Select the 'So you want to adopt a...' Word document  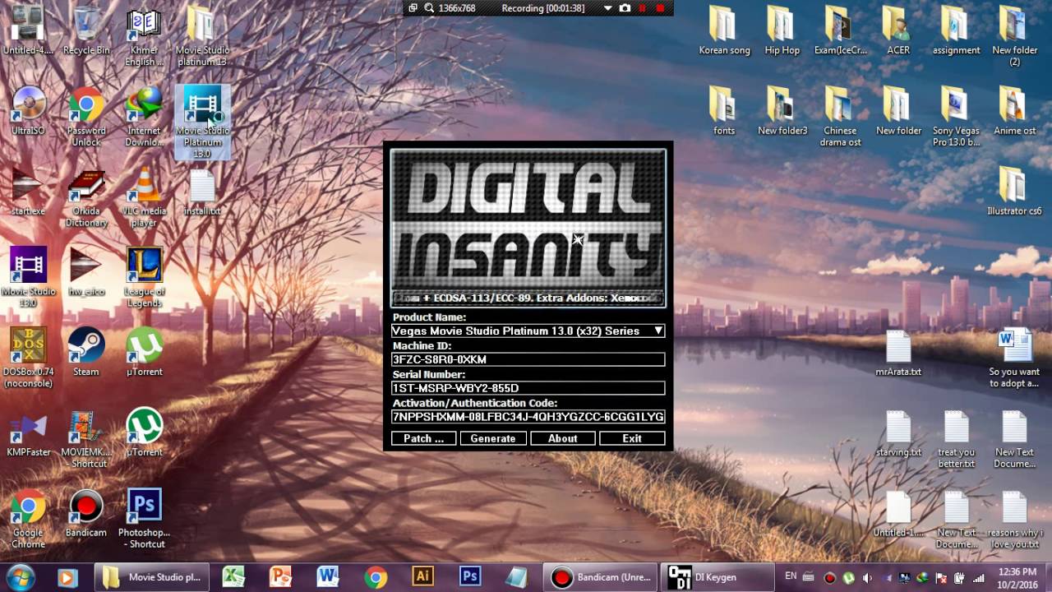point(1013,358)
